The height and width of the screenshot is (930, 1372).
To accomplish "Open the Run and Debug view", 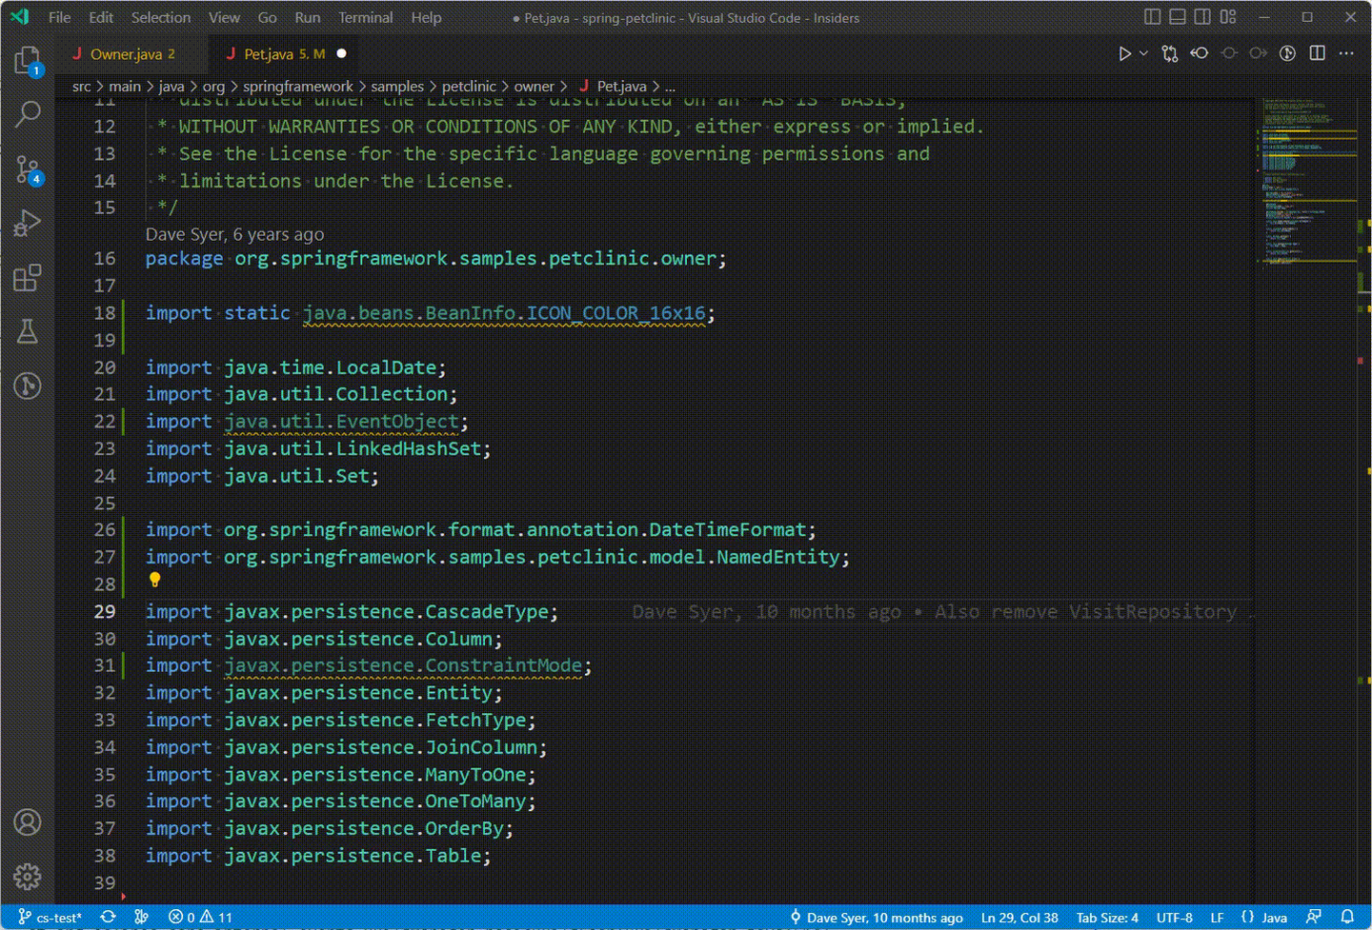I will click(x=28, y=224).
